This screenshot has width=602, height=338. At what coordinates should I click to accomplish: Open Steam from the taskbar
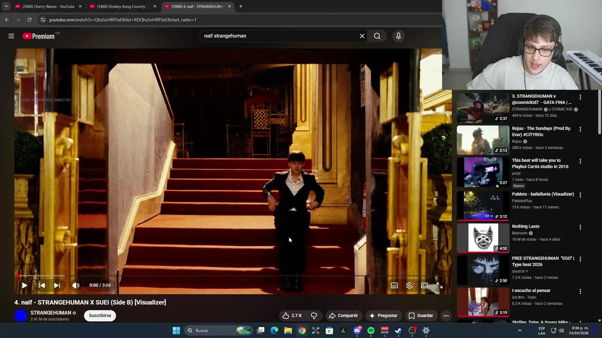pyautogui.click(x=398, y=330)
